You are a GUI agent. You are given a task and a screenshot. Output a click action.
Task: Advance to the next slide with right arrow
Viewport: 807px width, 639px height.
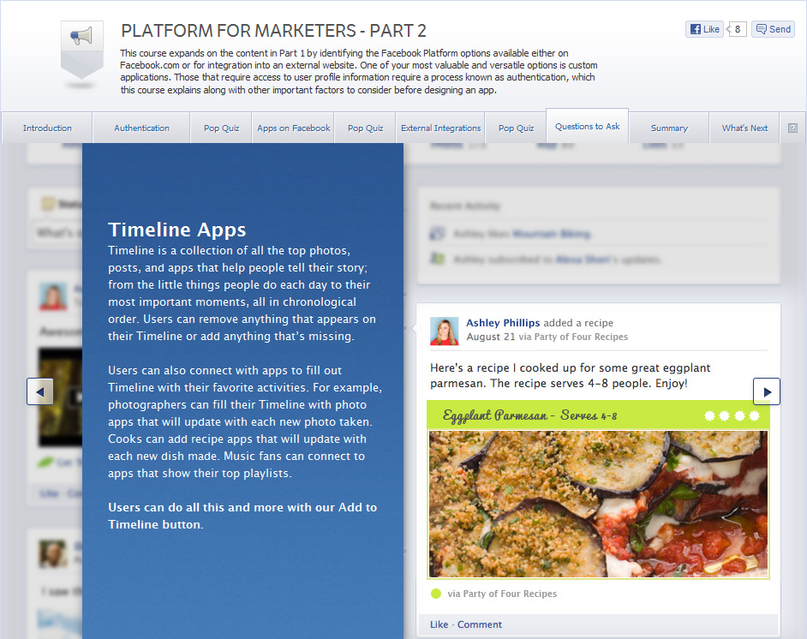(x=767, y=391)
